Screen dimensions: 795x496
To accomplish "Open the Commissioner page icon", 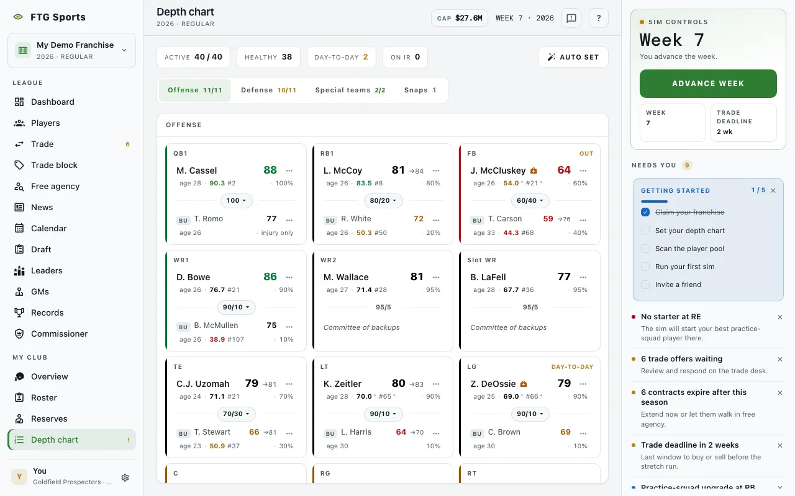I will coord(19,334).
